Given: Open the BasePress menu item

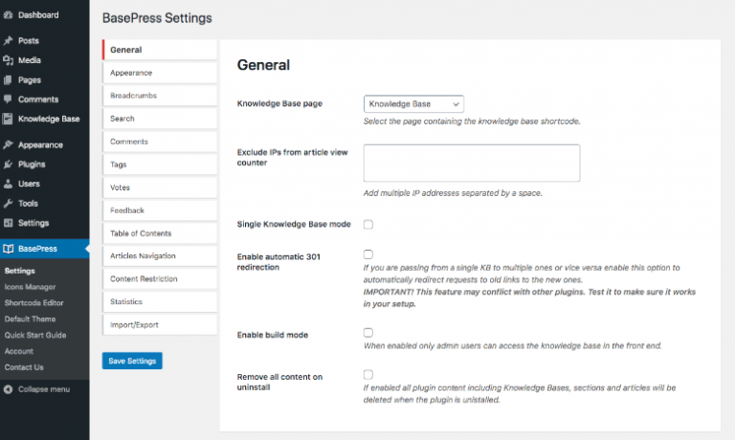Looking at the screenshot, I should tap(45, 249).
